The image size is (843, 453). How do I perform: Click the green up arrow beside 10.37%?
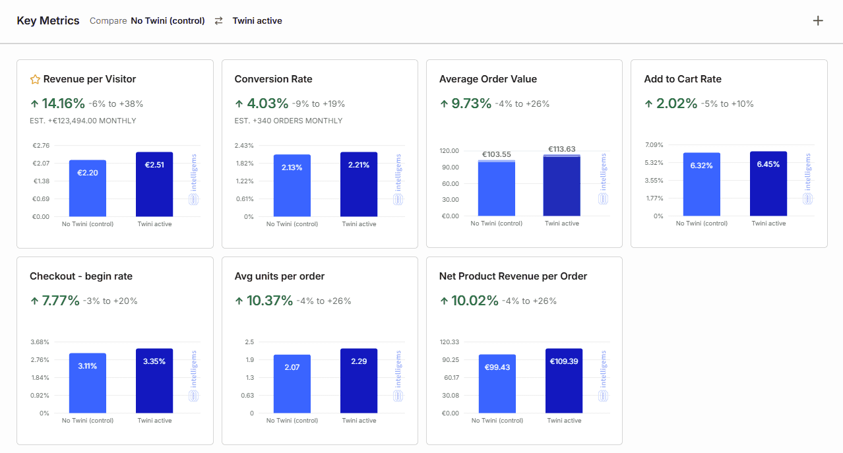tap(239, 301)
